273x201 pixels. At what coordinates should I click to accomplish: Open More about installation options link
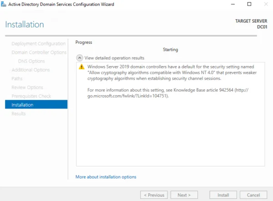point(106,177)
